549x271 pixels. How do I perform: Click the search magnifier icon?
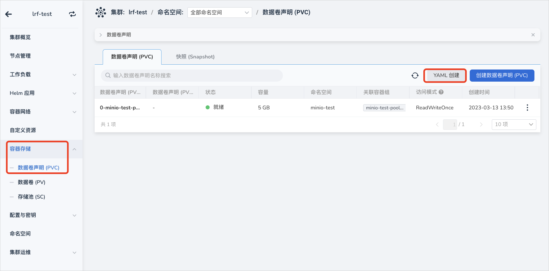(x=108, y=75)
